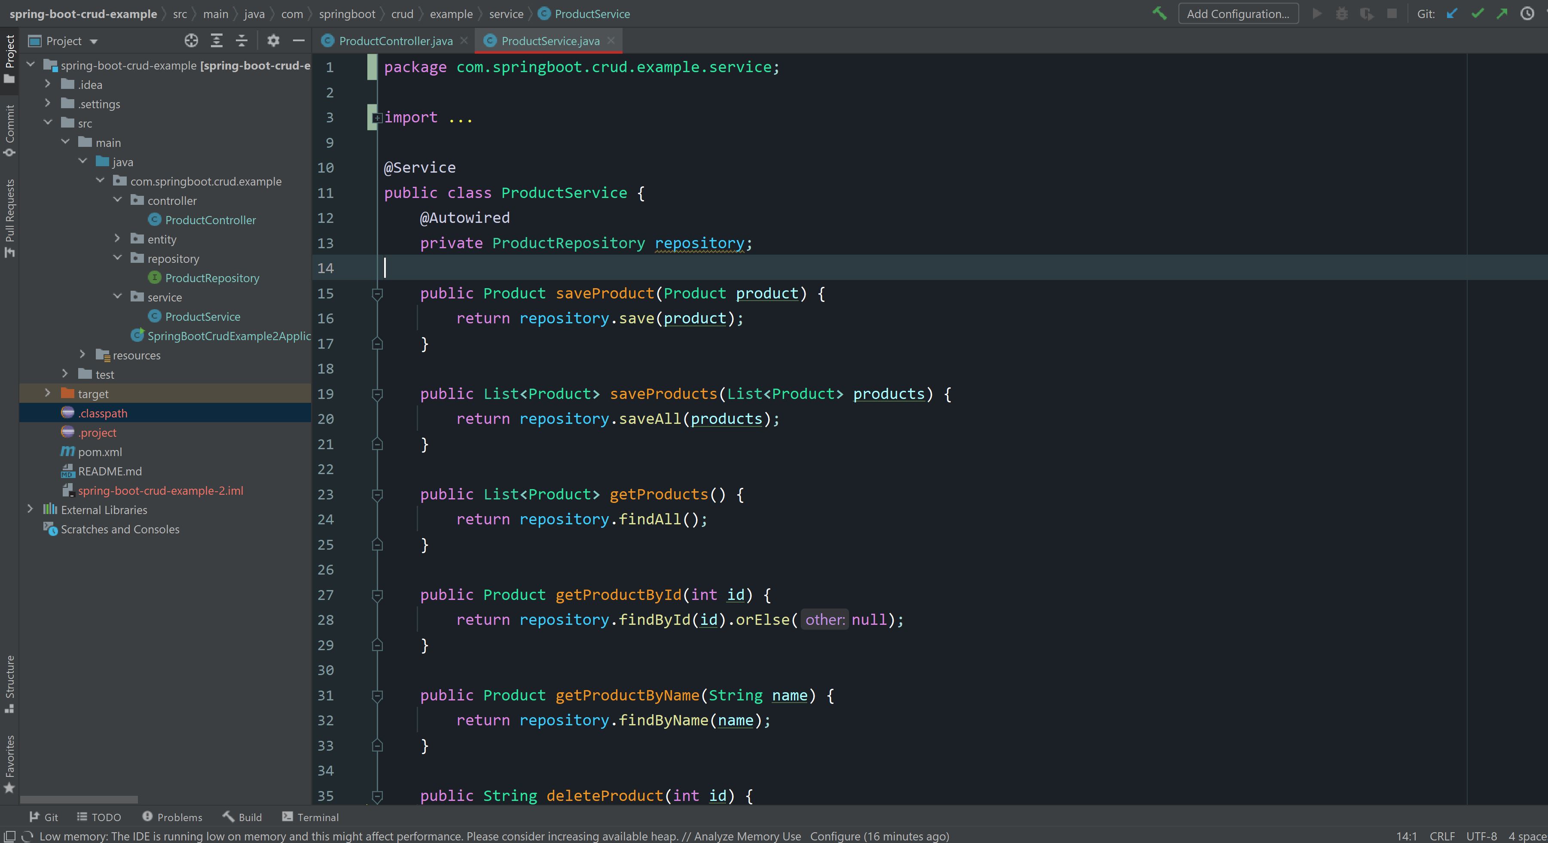
Task: Open the Terminal tool window tab
Action: [310, 816]
